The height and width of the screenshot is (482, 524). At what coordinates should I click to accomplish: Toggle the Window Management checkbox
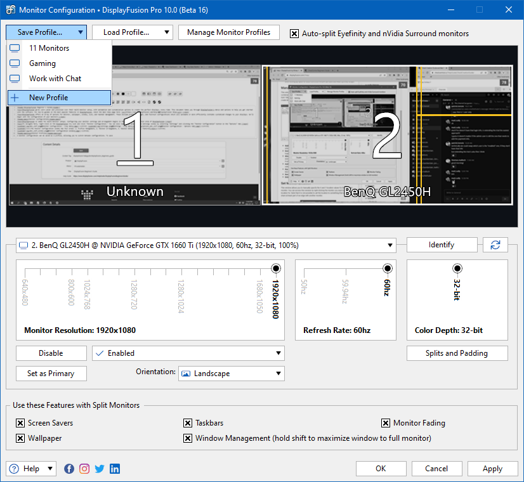[188, 438]
